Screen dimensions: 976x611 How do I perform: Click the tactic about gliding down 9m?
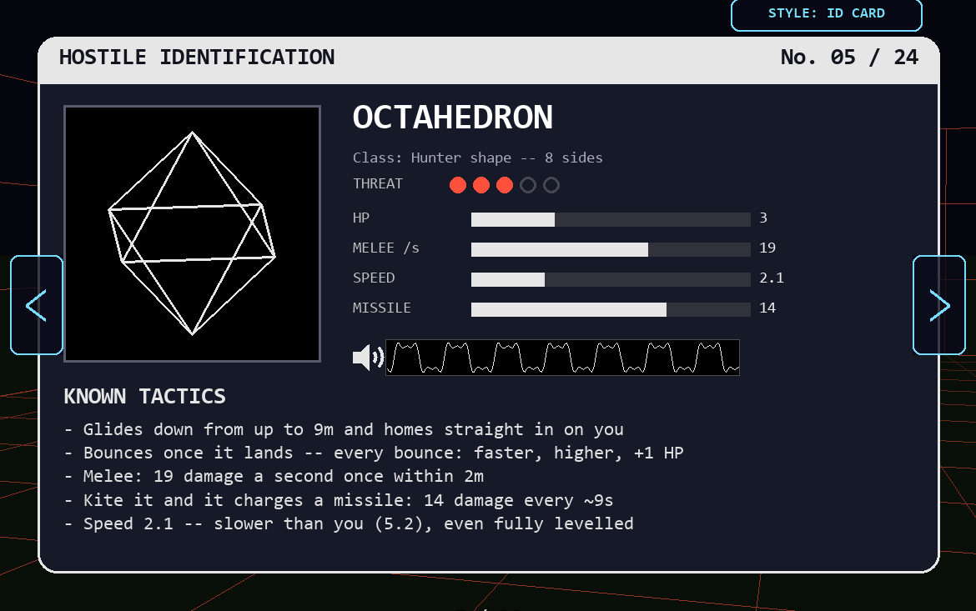coord(344,429)
